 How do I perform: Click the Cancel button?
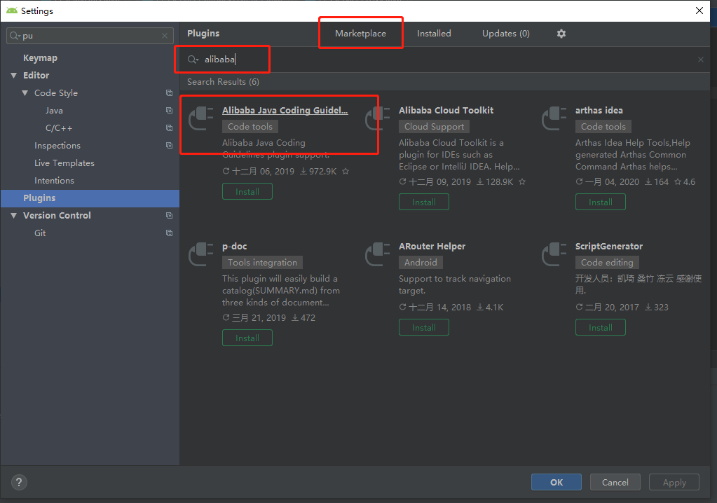[x=615, y=482]
